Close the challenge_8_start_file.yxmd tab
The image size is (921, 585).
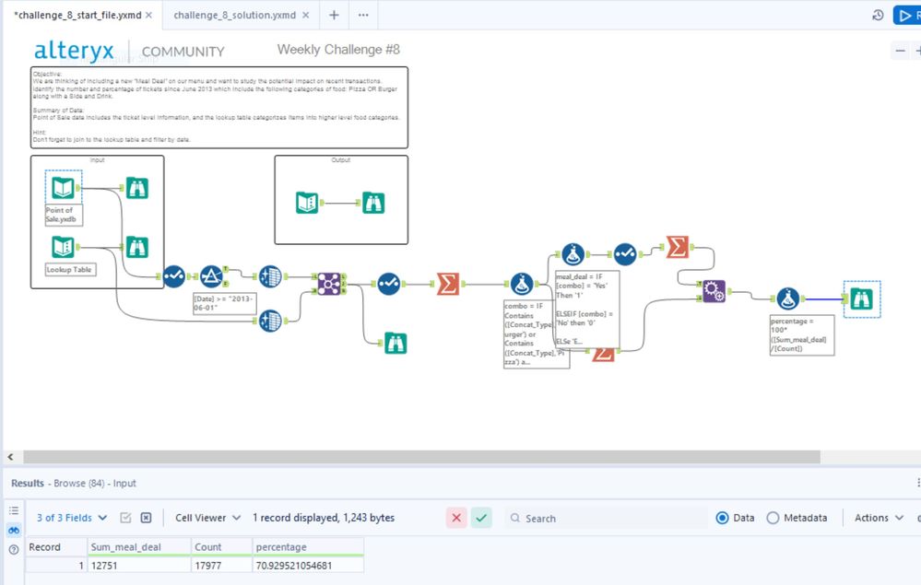148,16
